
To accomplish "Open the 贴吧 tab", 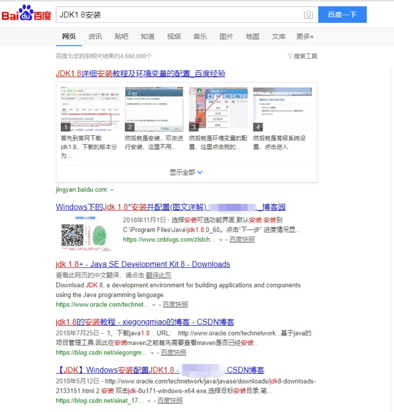I will (x=121, y=37).
